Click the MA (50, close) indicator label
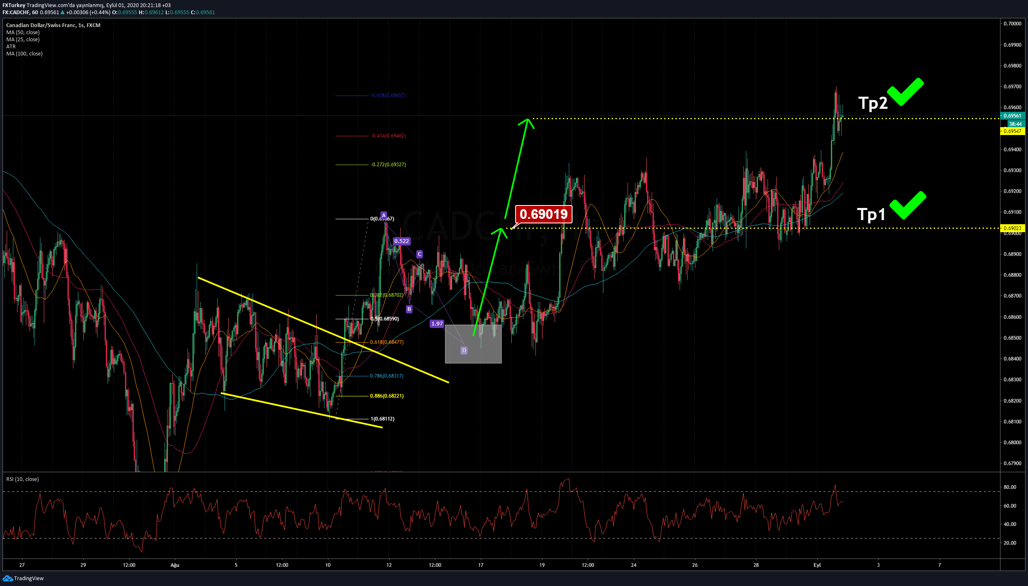 [23, 32]
